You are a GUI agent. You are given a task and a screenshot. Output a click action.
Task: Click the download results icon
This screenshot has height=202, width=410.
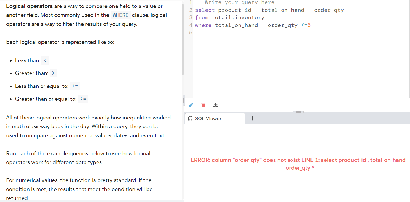(216, 105)
